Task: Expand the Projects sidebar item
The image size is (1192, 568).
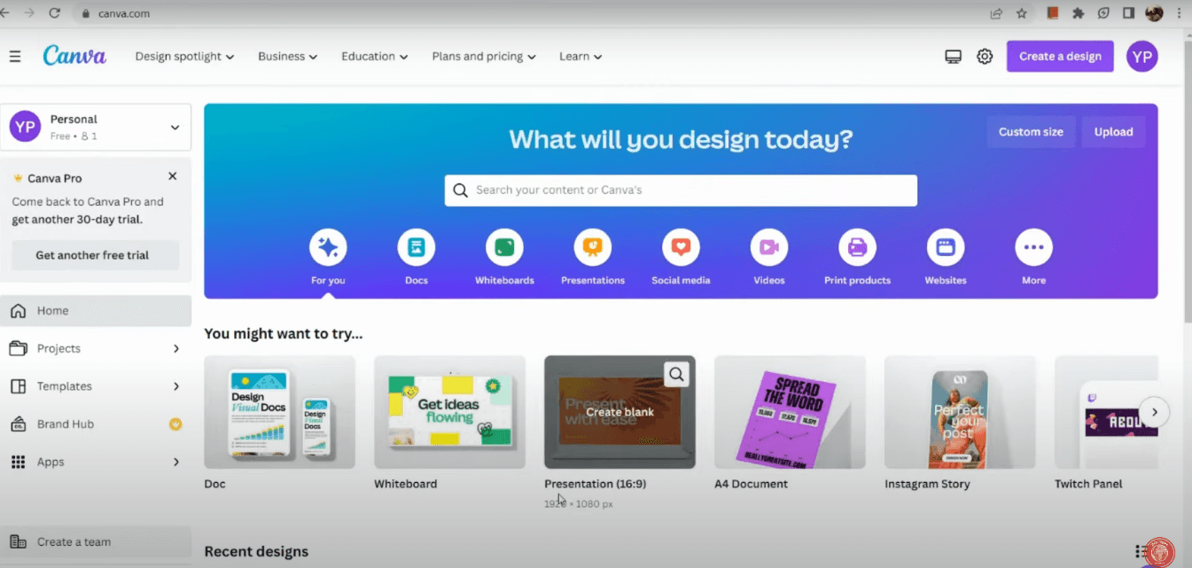Action: [96, 349]
